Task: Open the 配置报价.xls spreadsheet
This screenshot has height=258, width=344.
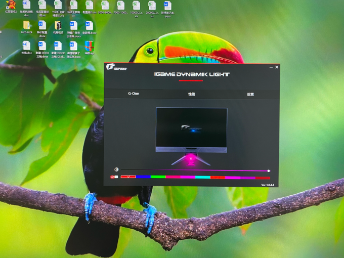Action: 90,8
